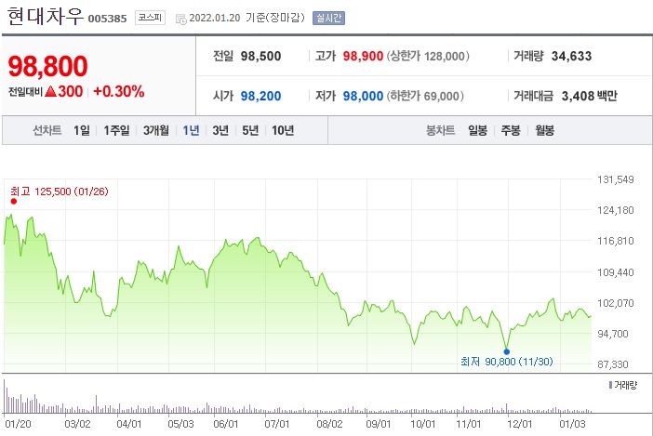The width and height of the screenshot is (653, 436).
Task: Click the 07/01 date axis label
Action: click(277, 424)
